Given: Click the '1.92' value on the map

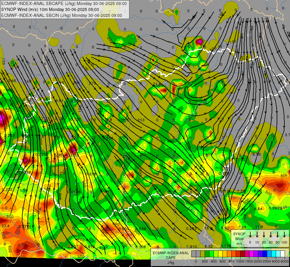Looking at the screenshot, I should [92, 138].
